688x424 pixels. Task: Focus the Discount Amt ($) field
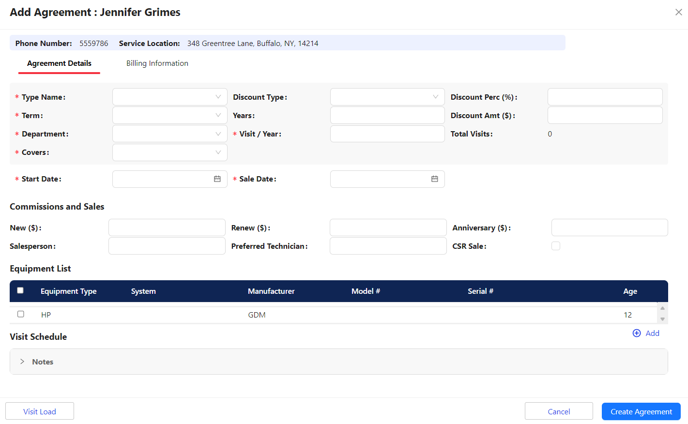[605, 115]
